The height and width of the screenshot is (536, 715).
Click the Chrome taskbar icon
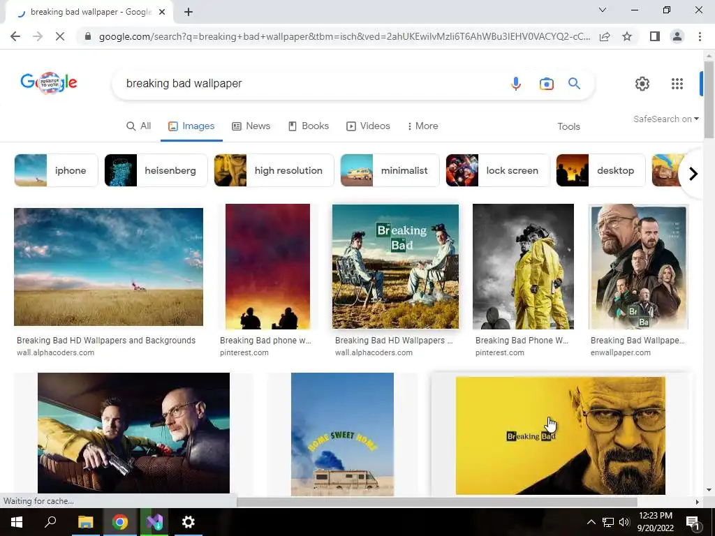(x=120, y=522)
